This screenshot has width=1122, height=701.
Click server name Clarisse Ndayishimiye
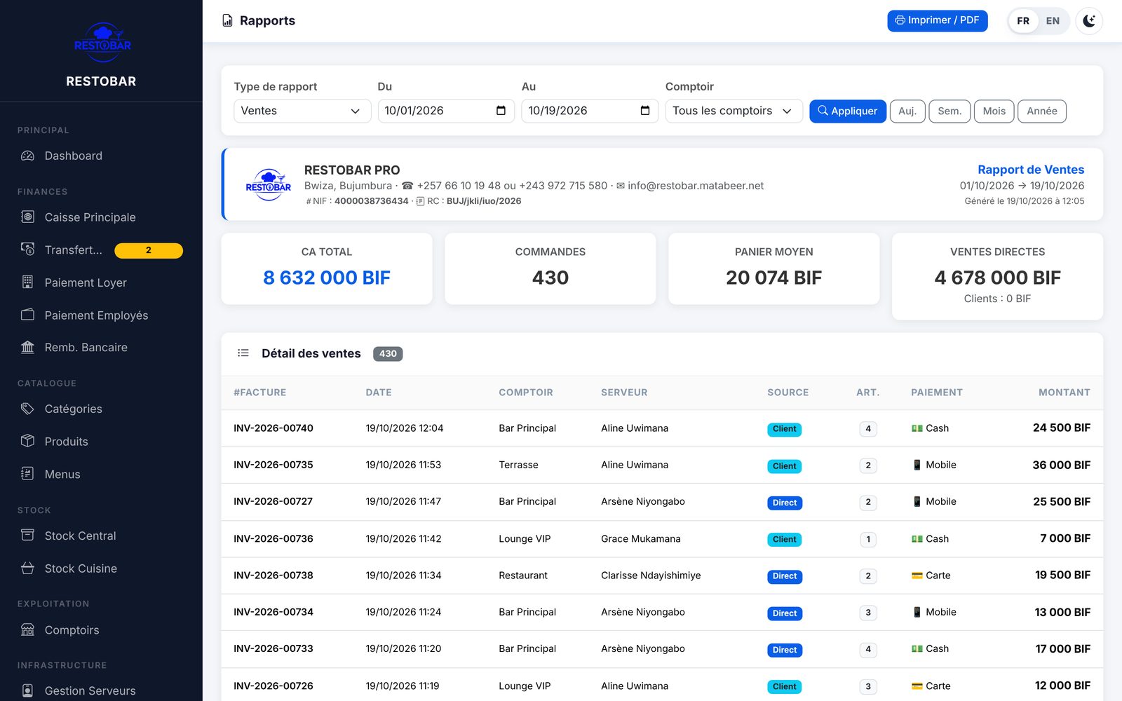651,576
